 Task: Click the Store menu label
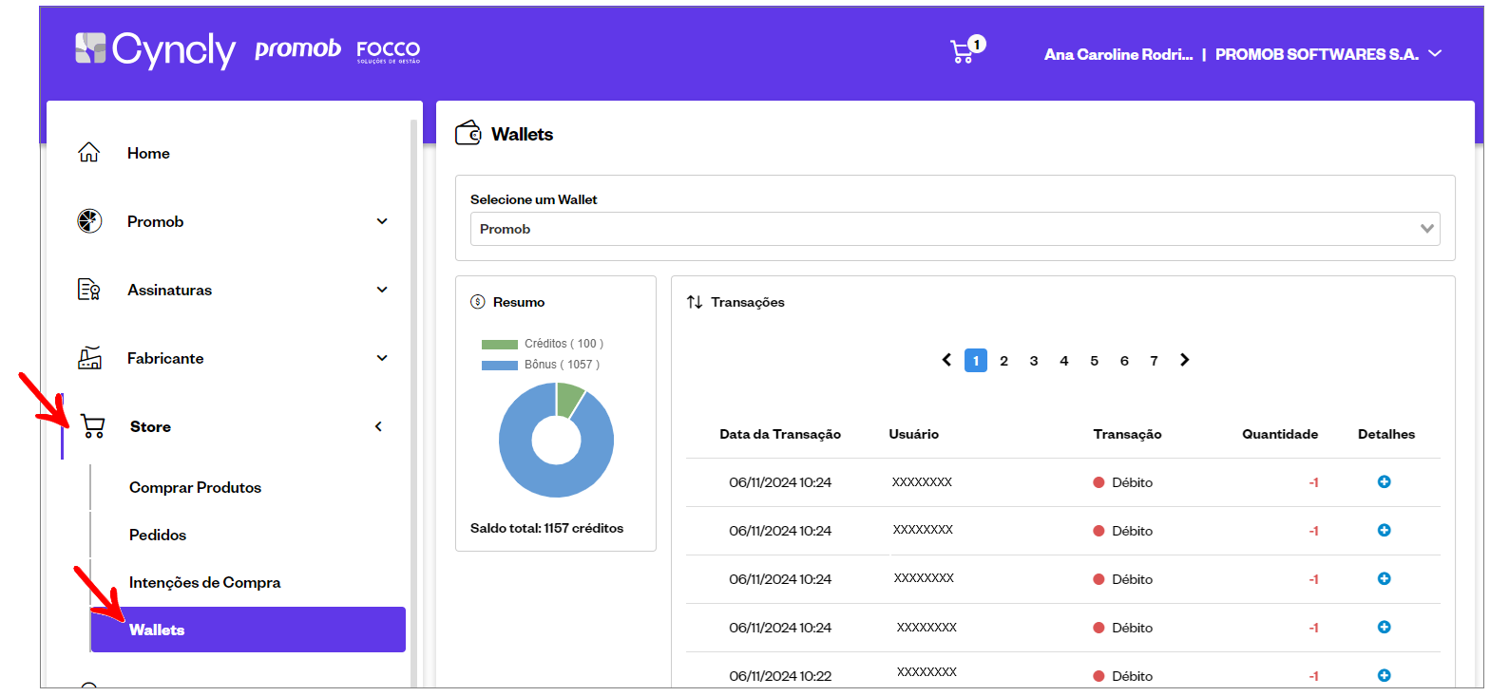tap(150, 426)
